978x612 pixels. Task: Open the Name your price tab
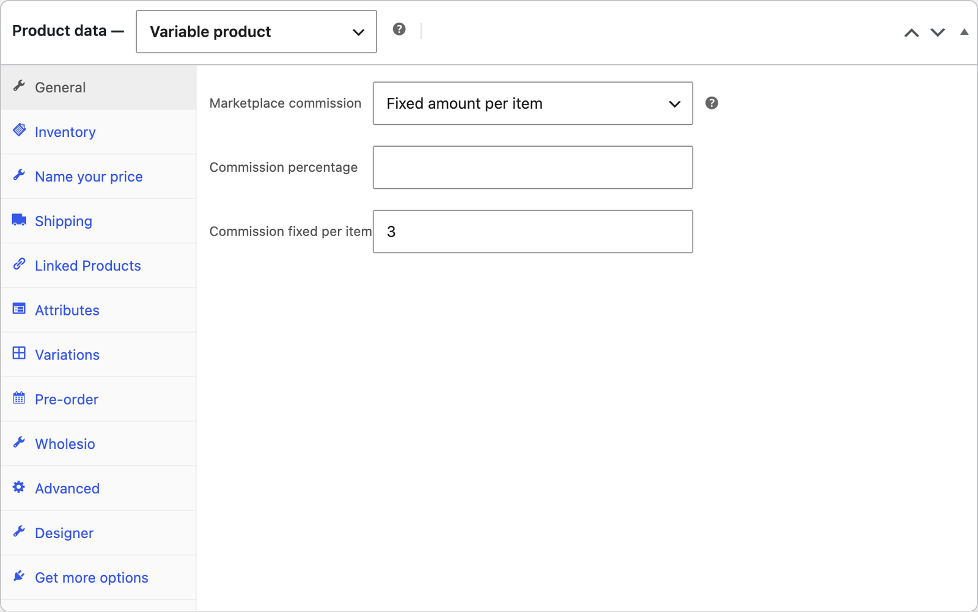[x=98, y=177]
